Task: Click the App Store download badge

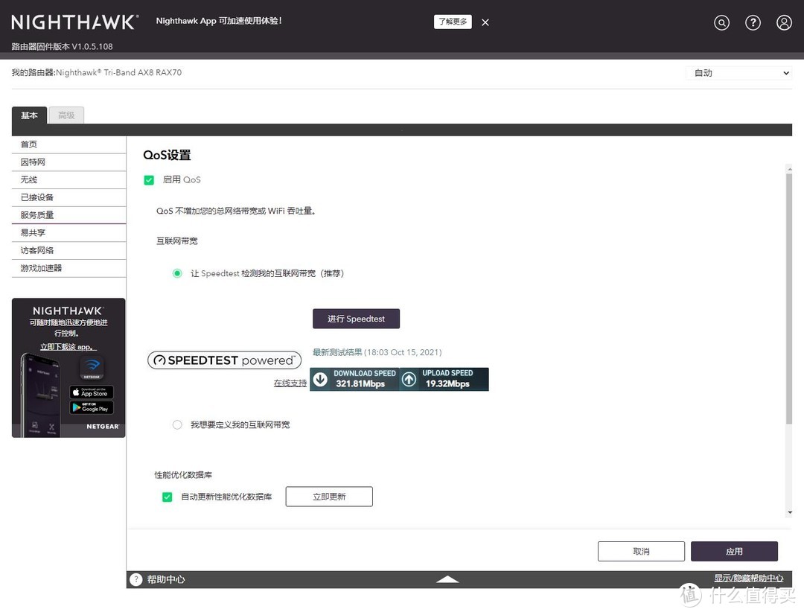Action: click(x=92, y=392)
